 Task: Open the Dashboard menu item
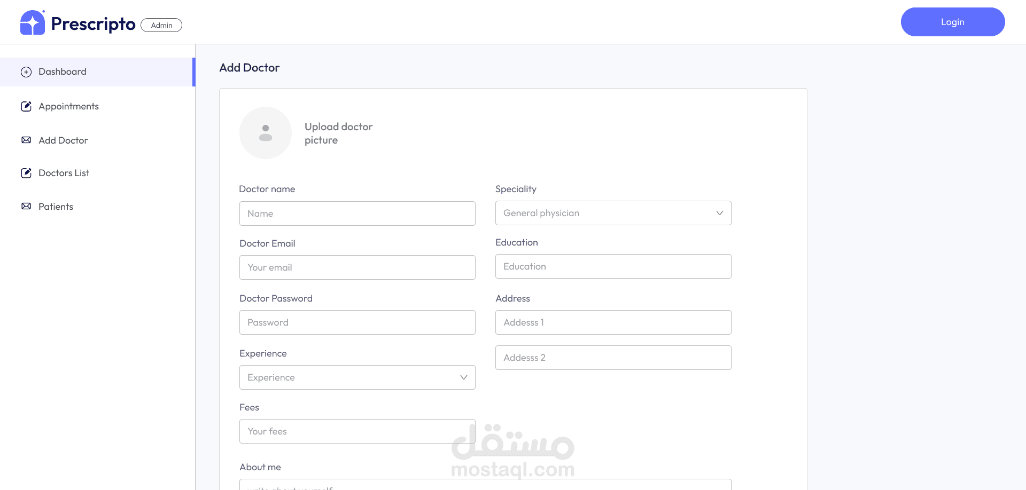coord(97,72)
